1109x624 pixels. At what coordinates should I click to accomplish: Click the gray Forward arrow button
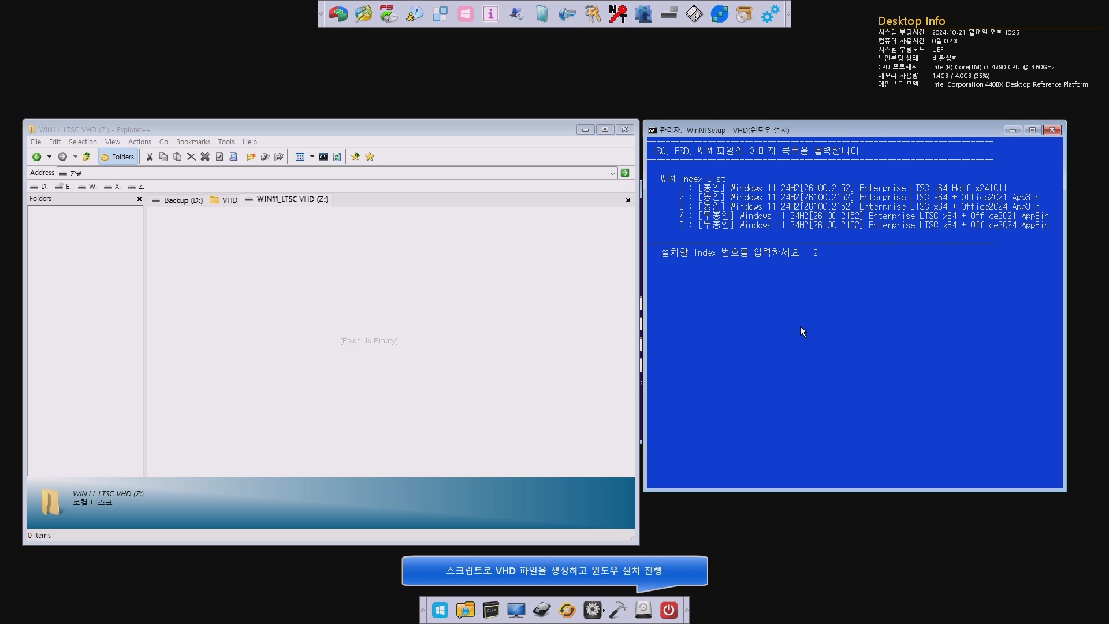[62, 157]
